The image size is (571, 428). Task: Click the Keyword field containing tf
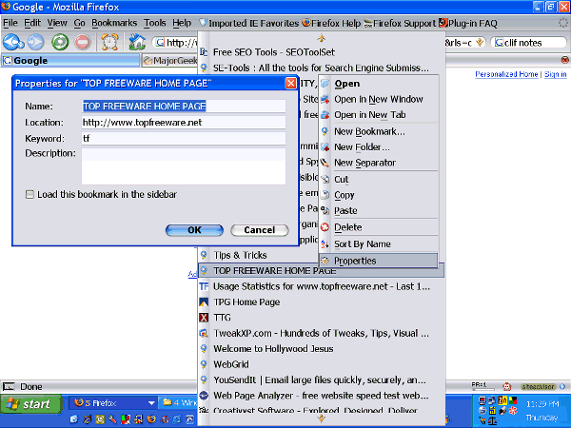click(x=184, y=138)
